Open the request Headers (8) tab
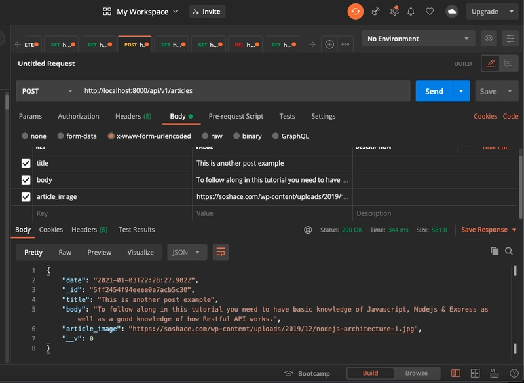 point(134,116)
